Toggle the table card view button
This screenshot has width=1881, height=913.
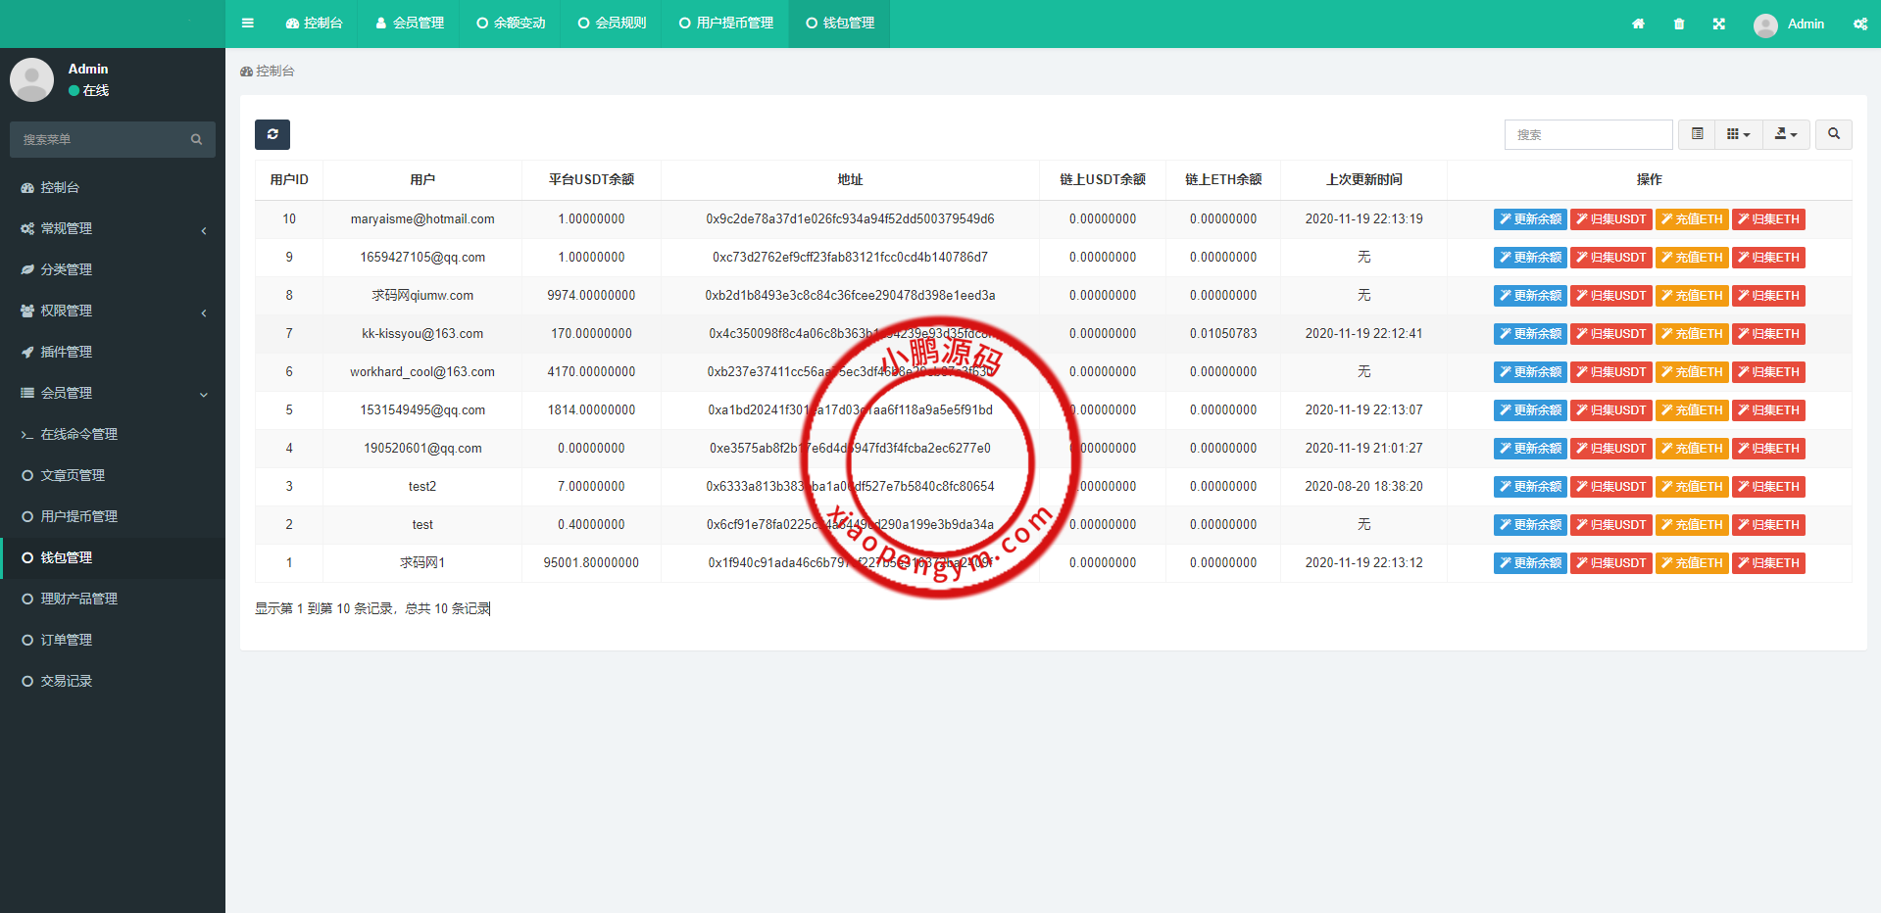tap(1697, 134)
